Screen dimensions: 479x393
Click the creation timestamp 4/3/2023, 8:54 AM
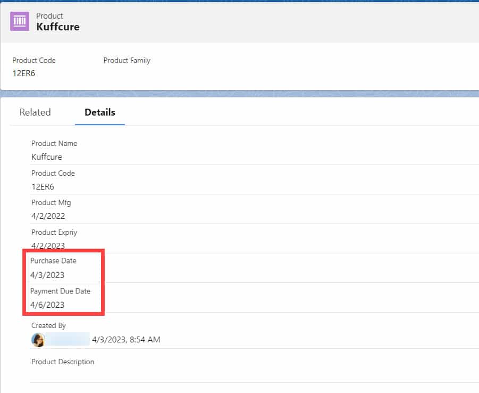click(126, 339)
